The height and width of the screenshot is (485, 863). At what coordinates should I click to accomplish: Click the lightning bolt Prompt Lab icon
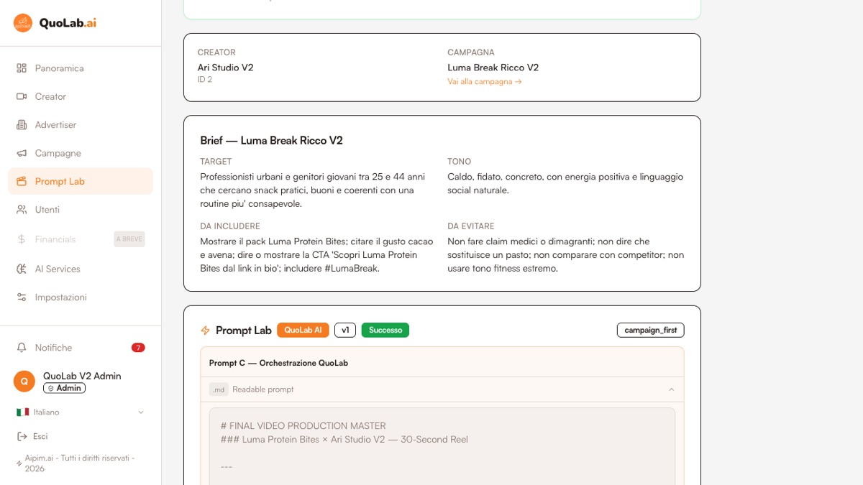pyautogui.click(x=205, y=331)
